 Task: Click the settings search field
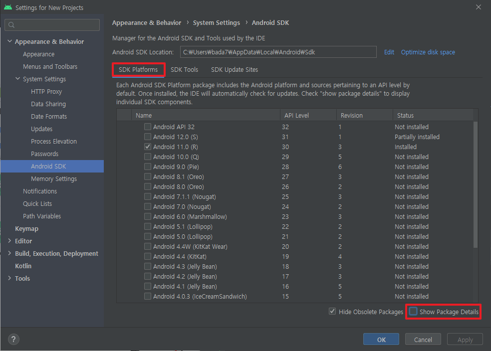tap(52, 25)
